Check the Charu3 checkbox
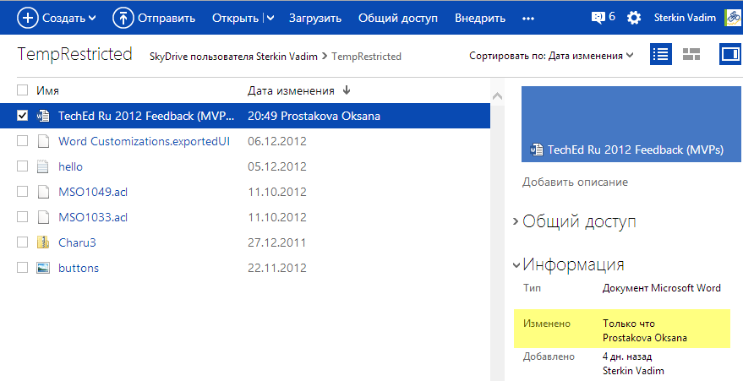 (x=22, y=242)
